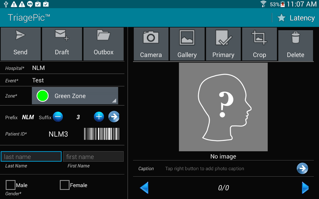Go to previous photo with left arrow
319x199 pixels.
(144, 187)
